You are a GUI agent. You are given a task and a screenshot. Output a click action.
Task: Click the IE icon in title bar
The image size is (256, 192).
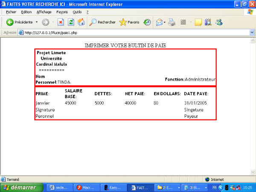coord(3,4)
